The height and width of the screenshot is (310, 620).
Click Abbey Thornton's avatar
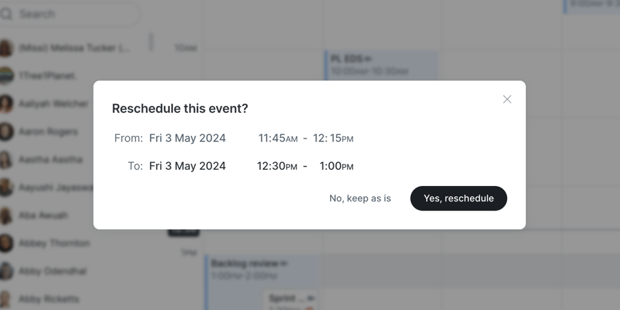[x=6, y=243]
